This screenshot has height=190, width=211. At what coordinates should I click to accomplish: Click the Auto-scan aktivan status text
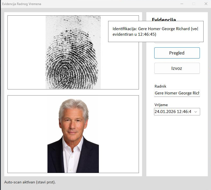30,182
